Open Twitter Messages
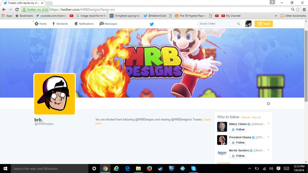The image size is (308, 173). click(108, 24)
